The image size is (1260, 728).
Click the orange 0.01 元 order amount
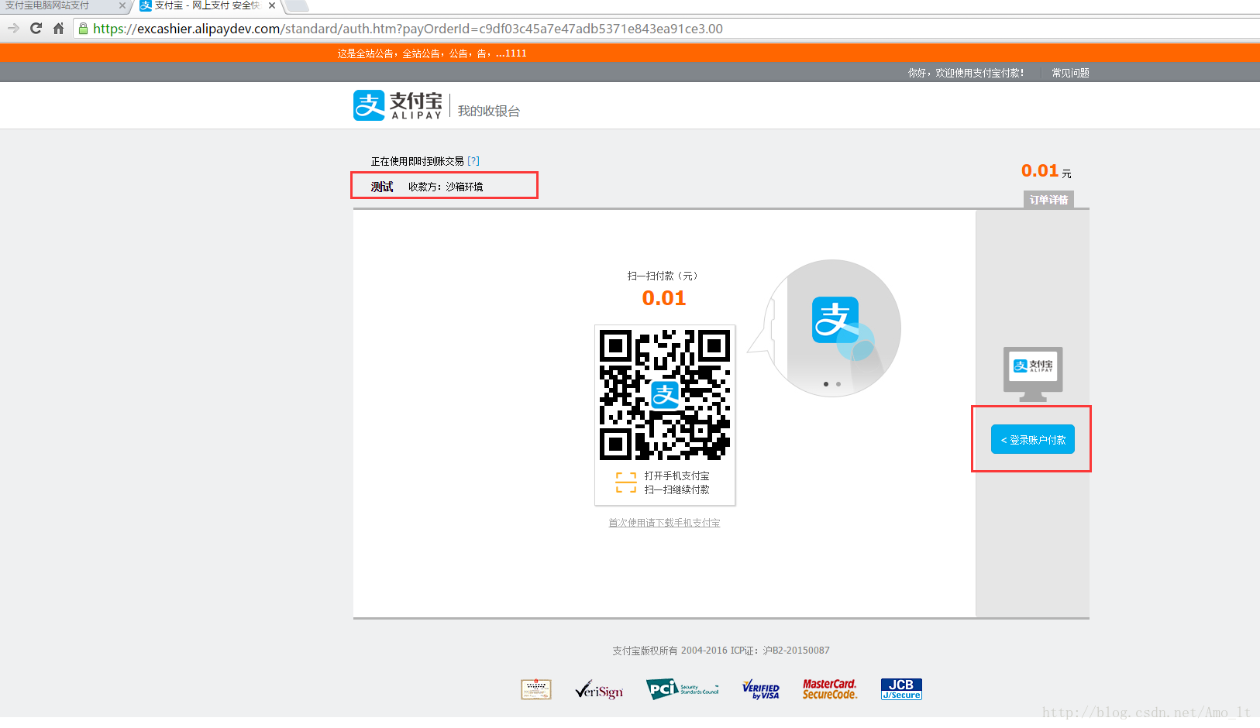[1046, 171]
